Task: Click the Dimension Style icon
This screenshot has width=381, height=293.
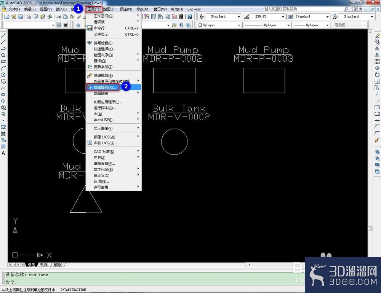Action: 247,16
